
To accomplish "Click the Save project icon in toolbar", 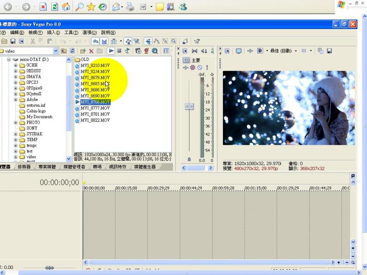I will pos(13,41).
